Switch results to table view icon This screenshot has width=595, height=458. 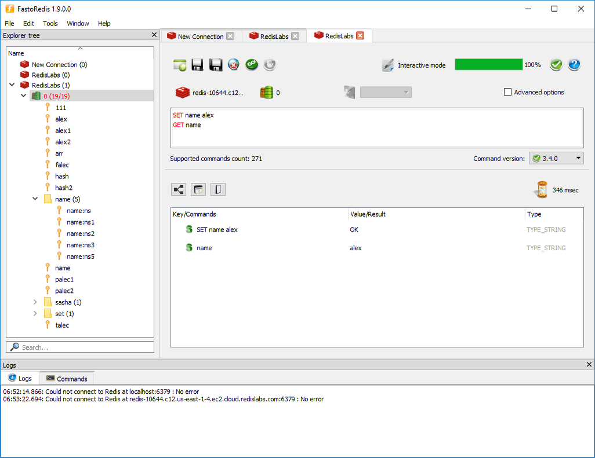[198, 189]
